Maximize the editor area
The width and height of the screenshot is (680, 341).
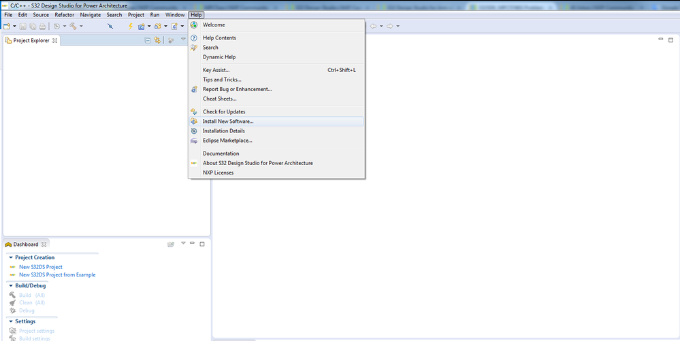pos(670,40)
